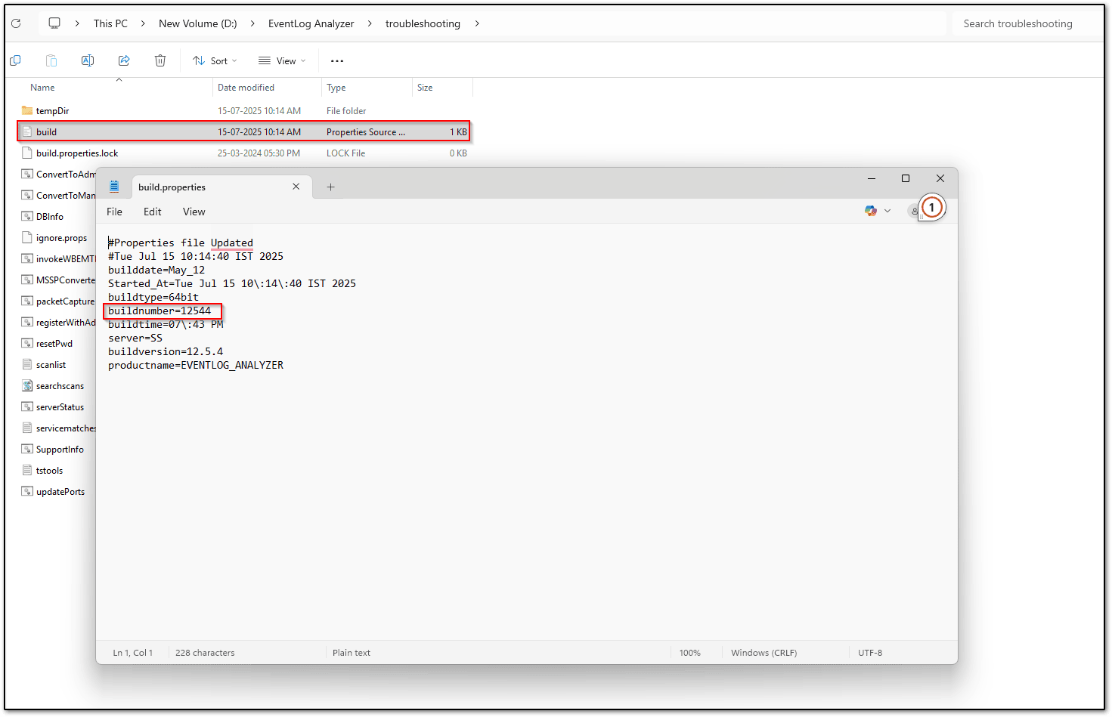The image size is (1112, 717).
Task: Sort by the Name column header
Action: (x=42, y=88)
